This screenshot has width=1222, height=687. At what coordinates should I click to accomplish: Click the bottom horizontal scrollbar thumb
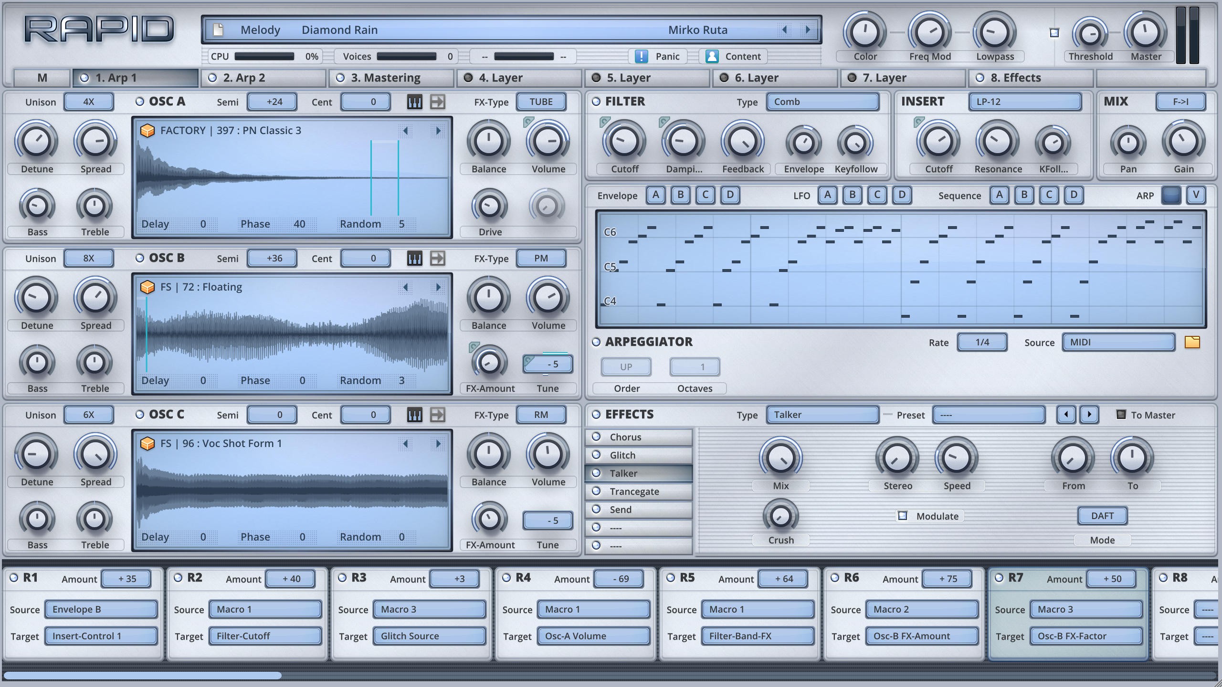(x=143, y=676)
